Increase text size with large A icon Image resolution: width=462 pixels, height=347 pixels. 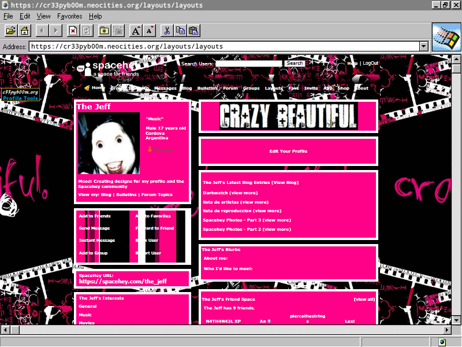click(x=136, y=31)
